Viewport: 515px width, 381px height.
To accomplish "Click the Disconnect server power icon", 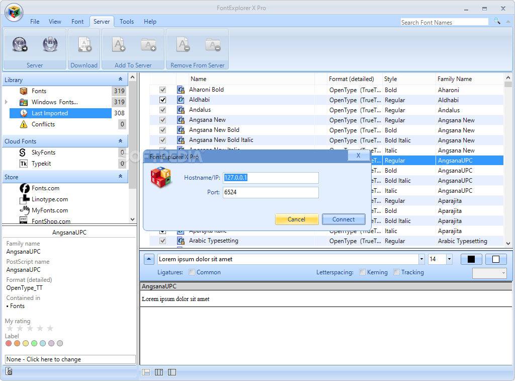I will click(x=50, y=44).
